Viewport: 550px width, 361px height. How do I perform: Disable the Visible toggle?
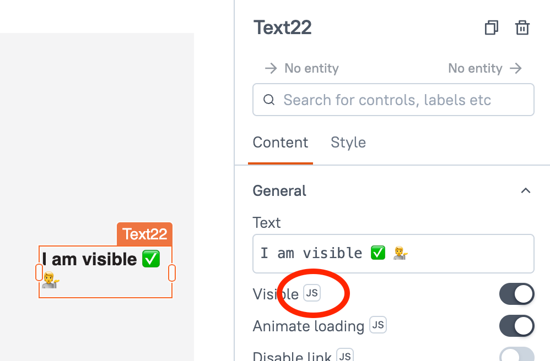[516, 293]
